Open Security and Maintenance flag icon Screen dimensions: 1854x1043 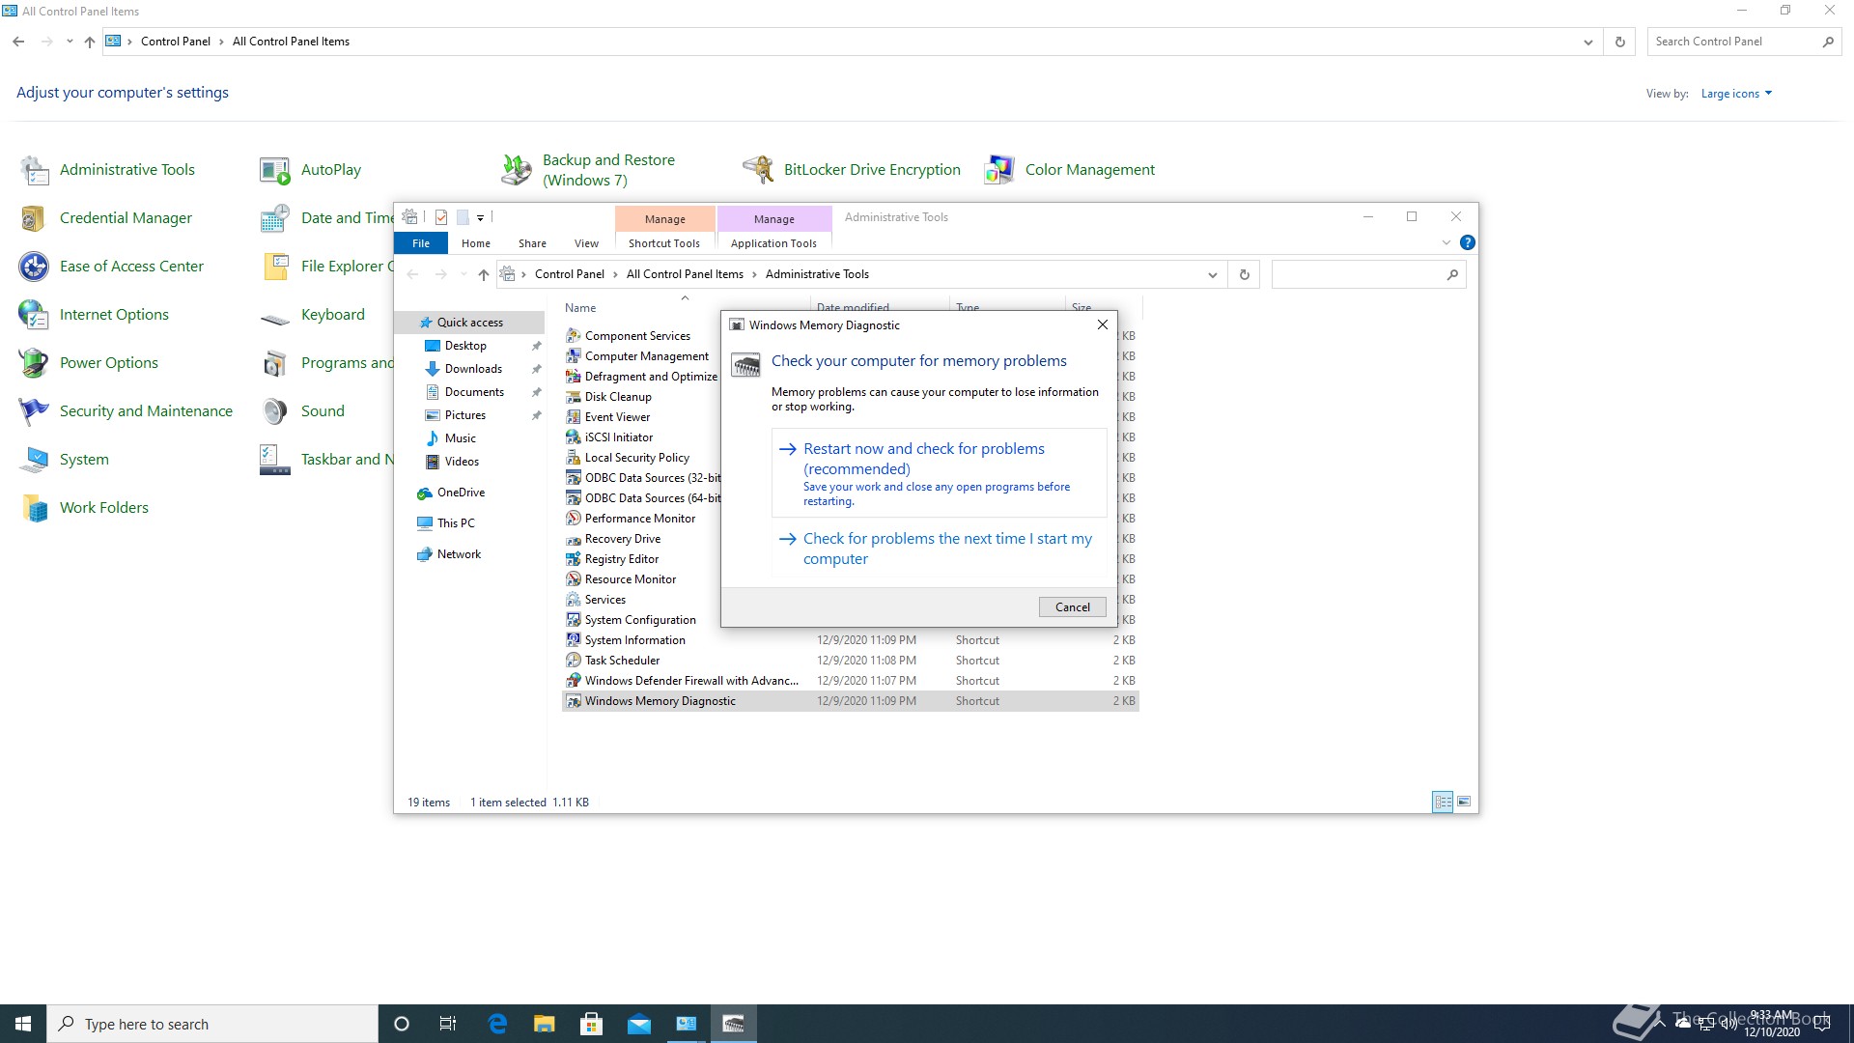pyautogui.click(x=35, y=411)
